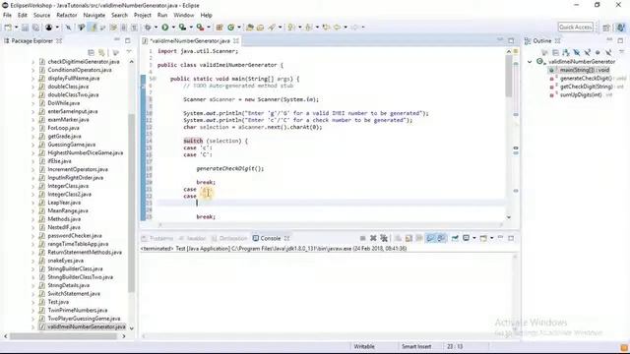630x354 pixels.
Task: Select sumUpDigits(int) method in Outline
Action: coord(581,95)
